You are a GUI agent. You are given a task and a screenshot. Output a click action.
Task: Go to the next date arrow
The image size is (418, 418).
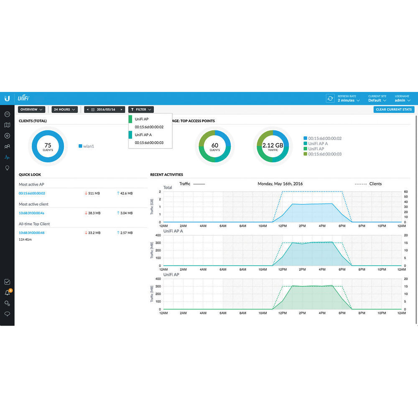[x=121, y=110]
